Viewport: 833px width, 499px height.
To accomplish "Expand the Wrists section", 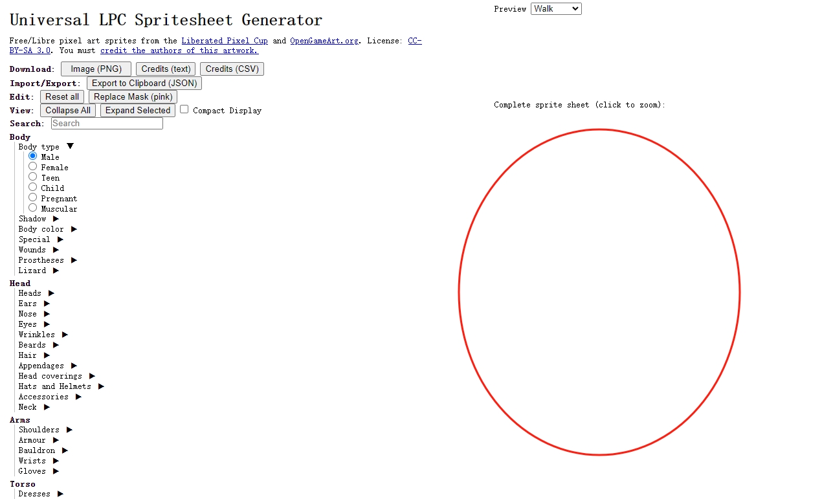I will coord(38,461).
